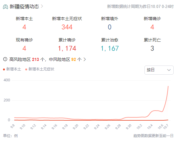Image resolution: width=177 pixels, height=145 pixels.
Task: Click the 累计治愈 figure 1,167
Action: click(110, 48)
